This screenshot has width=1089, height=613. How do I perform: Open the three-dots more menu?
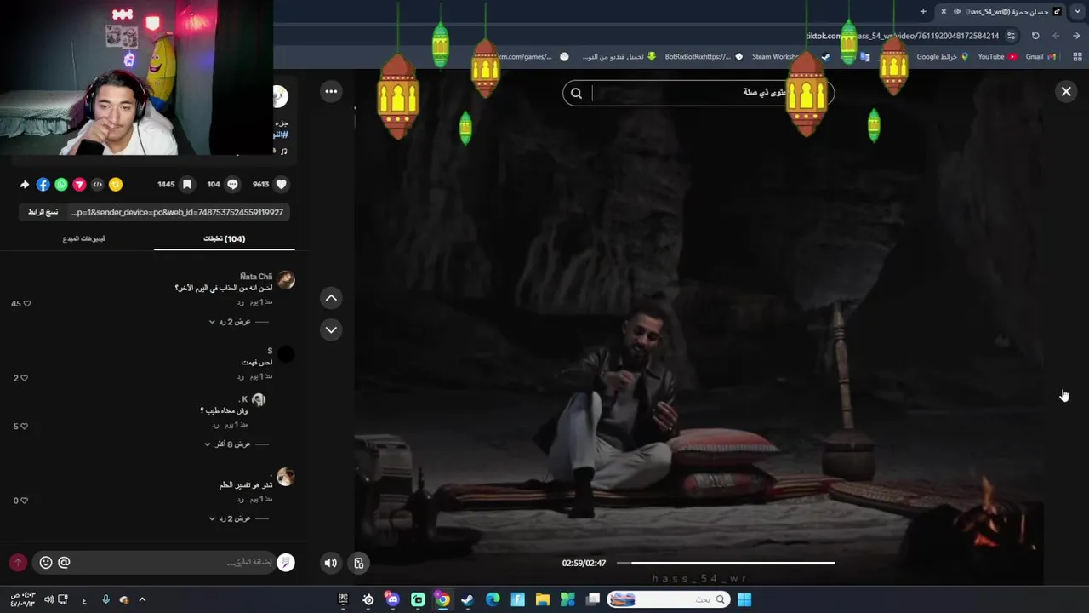click(x=331, y=91)
